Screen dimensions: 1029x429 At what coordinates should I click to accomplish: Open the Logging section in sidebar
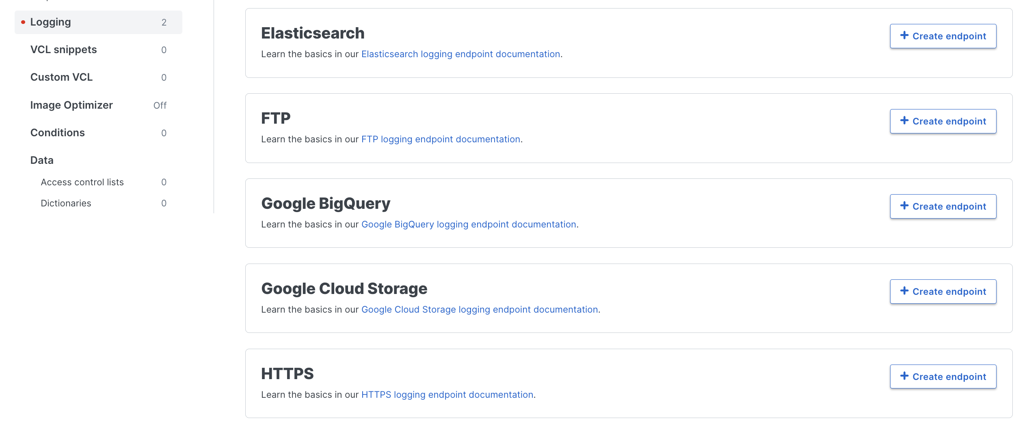point(51,22)
